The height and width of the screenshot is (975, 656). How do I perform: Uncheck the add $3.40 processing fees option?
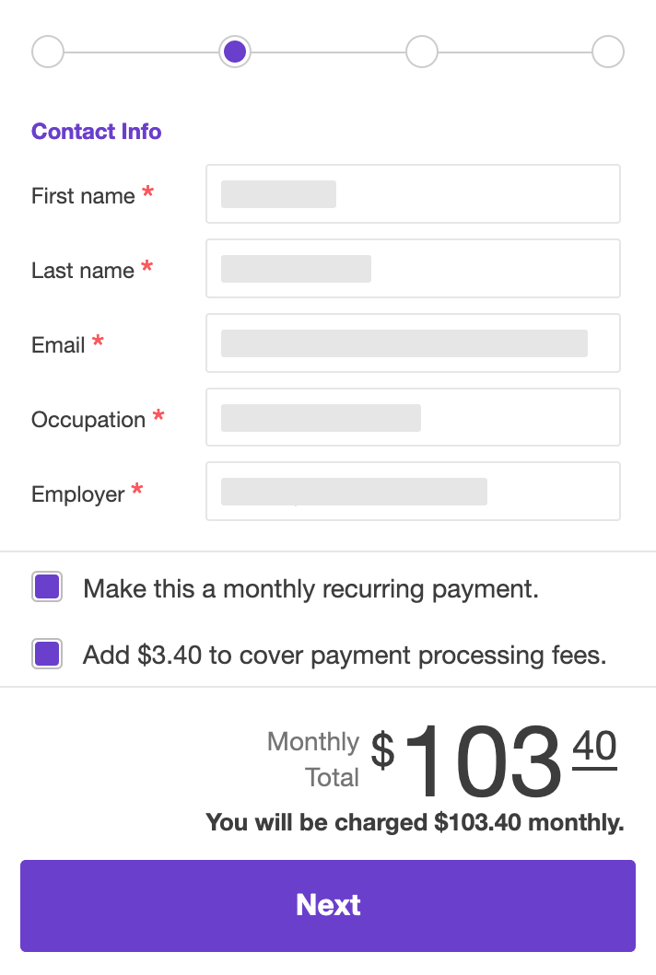click(47, 654)
